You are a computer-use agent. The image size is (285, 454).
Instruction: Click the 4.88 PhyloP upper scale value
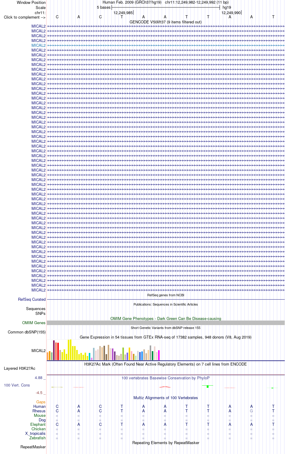(39, 378)
